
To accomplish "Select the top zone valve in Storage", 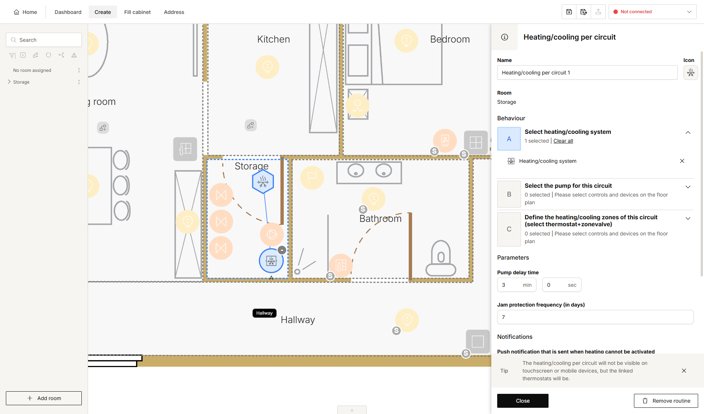I will pyautogui.click(x=221, y=195).
